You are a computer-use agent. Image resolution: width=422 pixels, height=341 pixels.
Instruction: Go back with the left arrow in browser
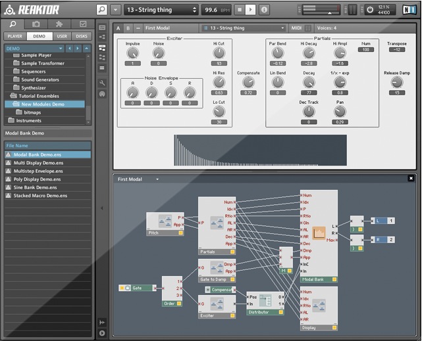tap(70, 49)
